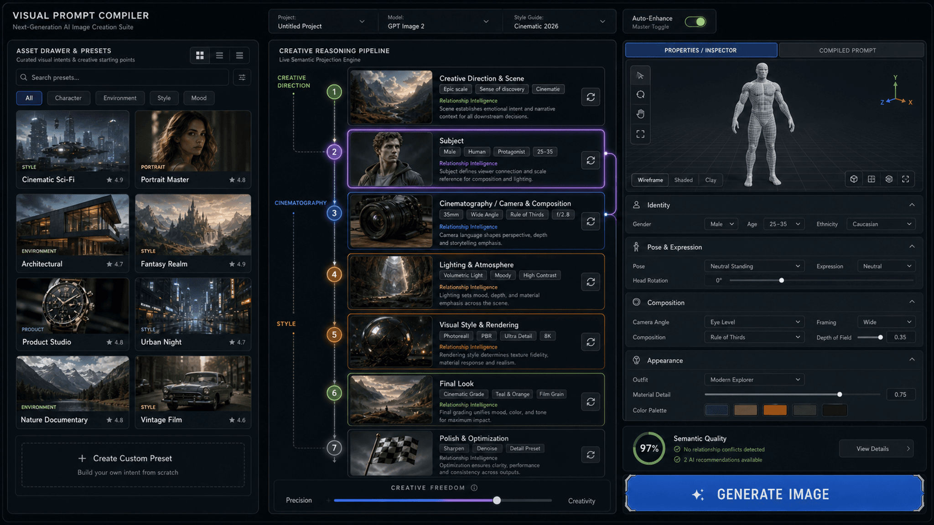Screen dimensions: 934x525
Task: Refresh the Polish & Optimization step
Action: click(591, 455)
